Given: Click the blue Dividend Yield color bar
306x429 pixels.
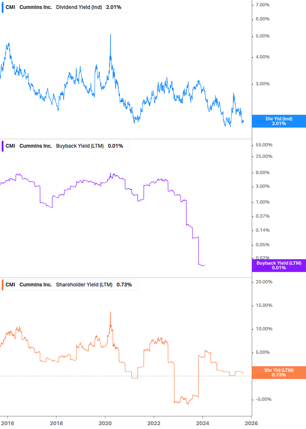Looking at the screenshot, I should 3,7.
